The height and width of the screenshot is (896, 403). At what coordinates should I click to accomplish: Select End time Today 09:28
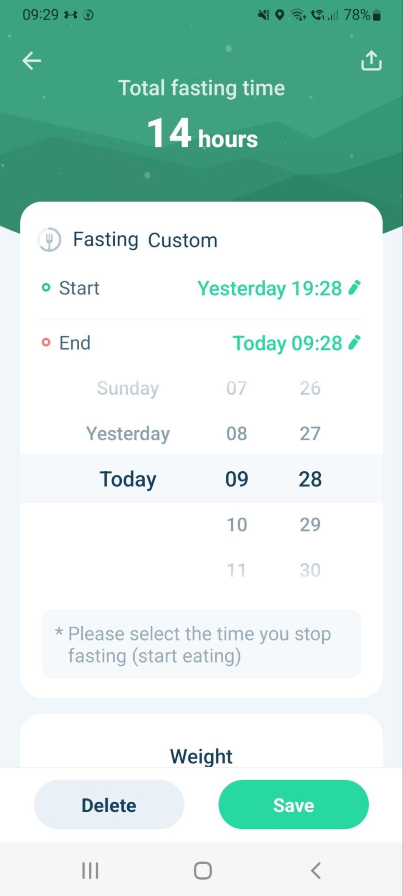click(x=287, y=343)
